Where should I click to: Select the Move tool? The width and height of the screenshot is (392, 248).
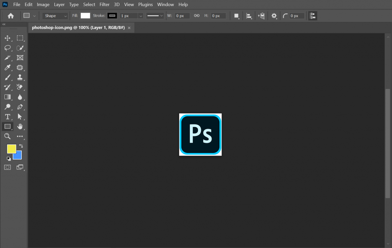[7, 38]
